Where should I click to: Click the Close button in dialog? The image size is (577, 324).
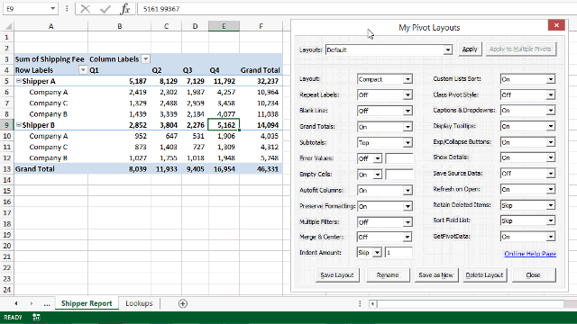click(x=533, y=275)
